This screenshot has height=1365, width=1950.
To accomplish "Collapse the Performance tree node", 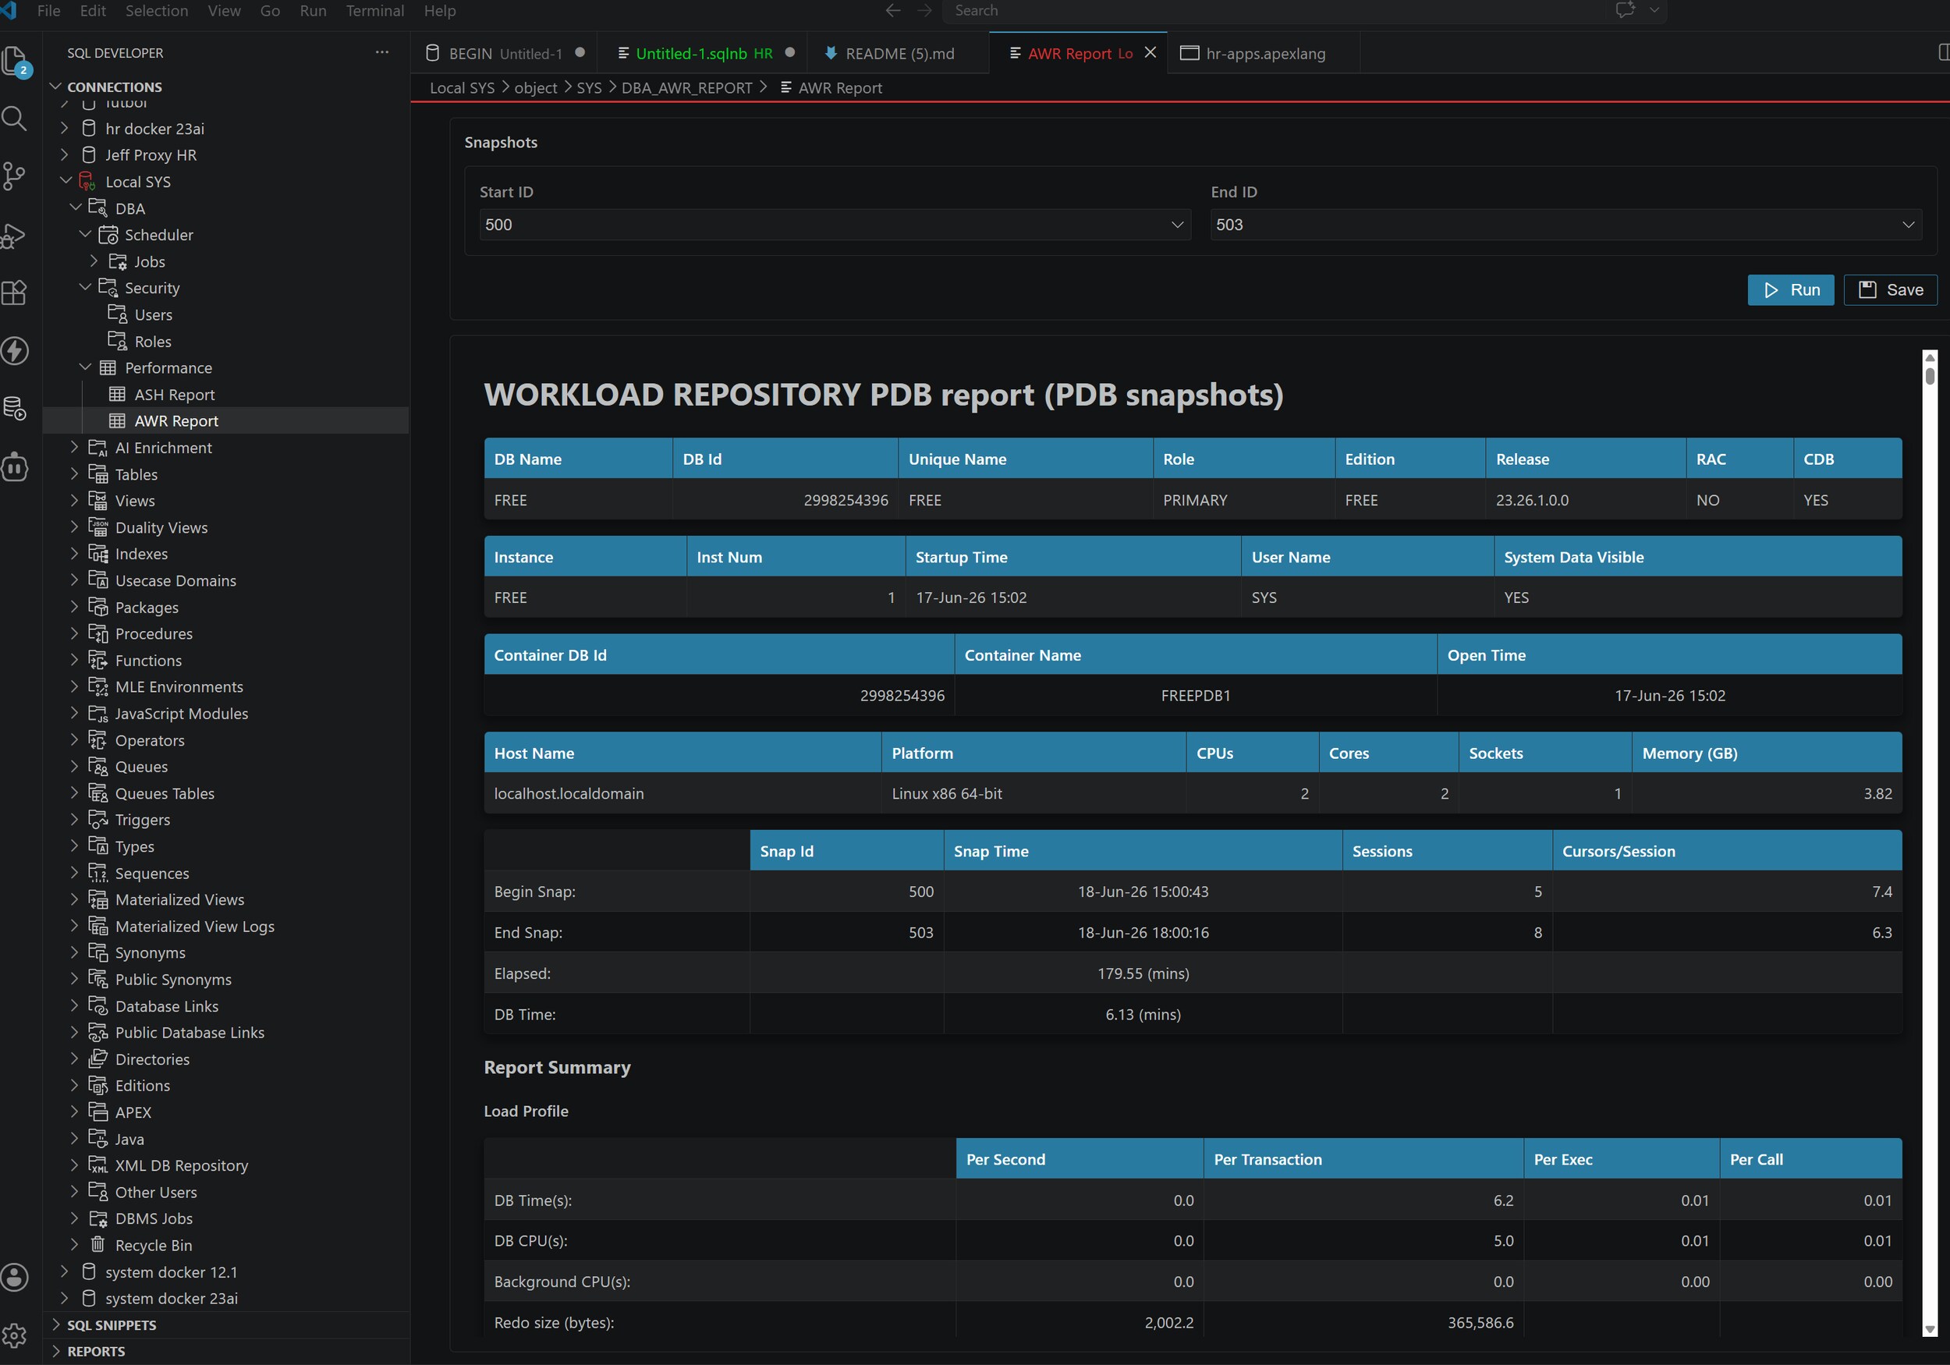I will coord(84,368).
